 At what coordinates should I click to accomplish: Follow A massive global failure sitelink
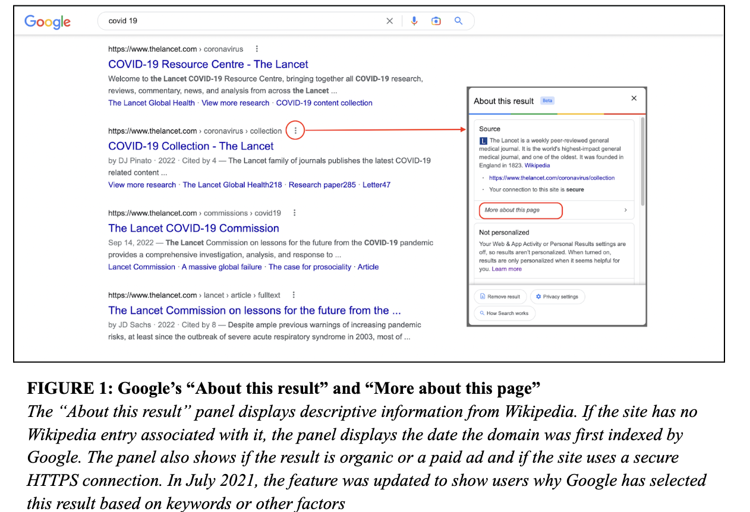click(x=222, y=267)
